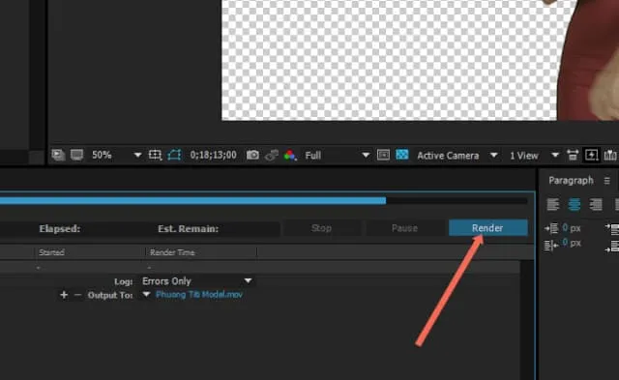Click the space after paragraph icon
The image size is (619, 380).
coord(612,247)
